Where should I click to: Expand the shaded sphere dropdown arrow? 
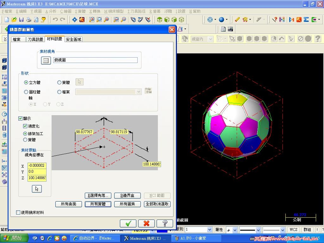227,20
